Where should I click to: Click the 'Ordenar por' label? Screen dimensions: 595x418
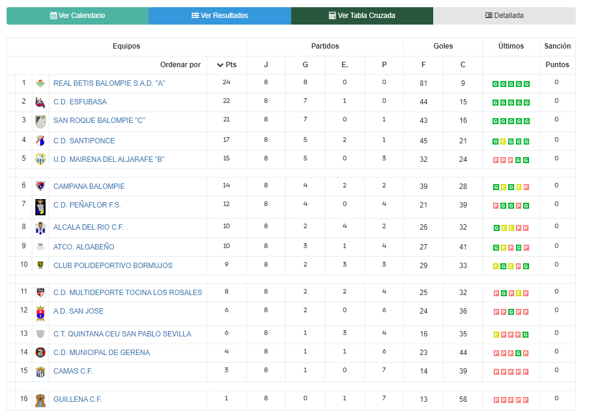pos(180,65)
